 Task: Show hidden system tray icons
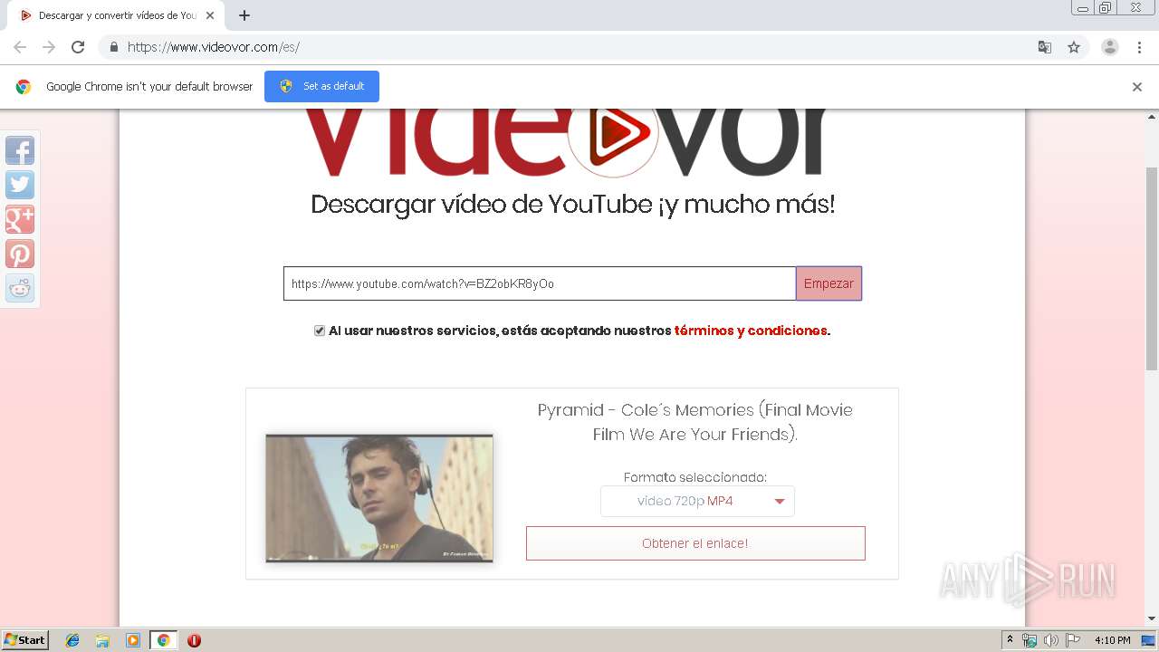(x=1010, y=640)
